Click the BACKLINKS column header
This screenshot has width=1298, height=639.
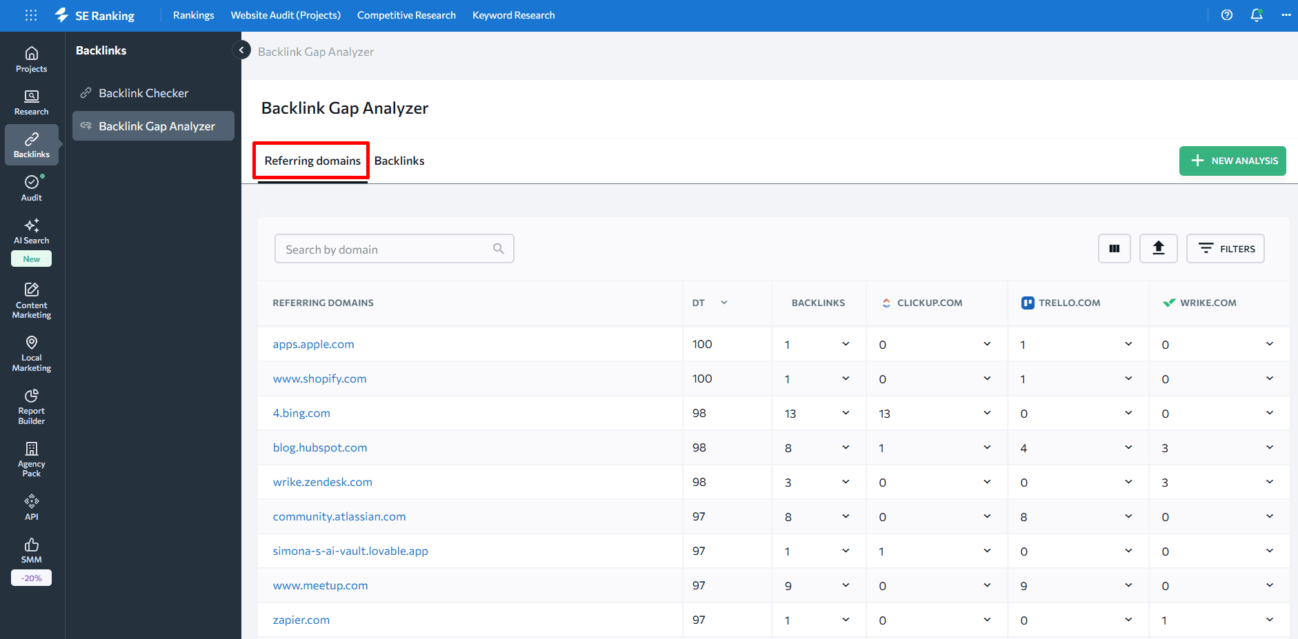[x=818, y=303]
